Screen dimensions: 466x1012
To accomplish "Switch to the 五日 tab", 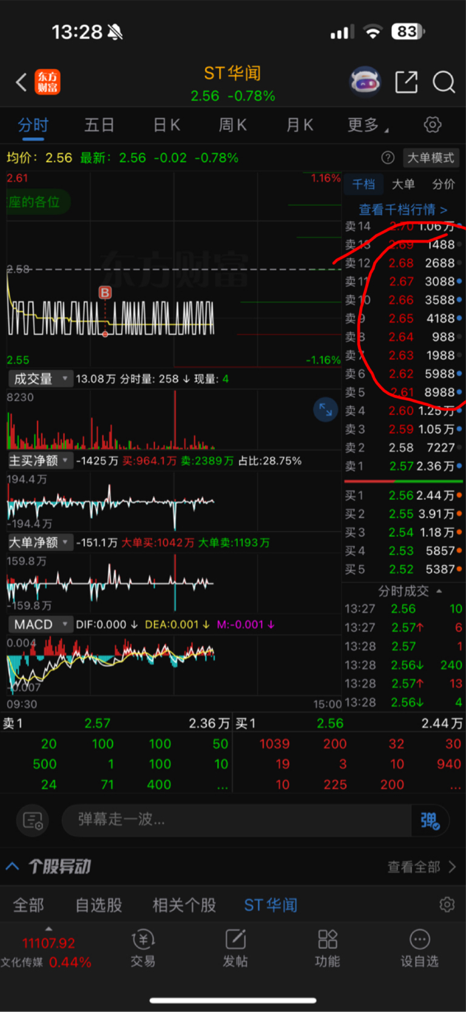I will (x=100, y=125).
